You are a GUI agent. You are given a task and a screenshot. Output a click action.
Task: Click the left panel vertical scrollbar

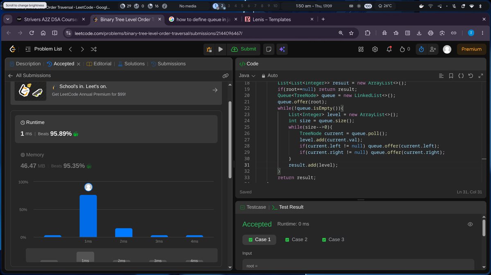(x=230, y=140)
